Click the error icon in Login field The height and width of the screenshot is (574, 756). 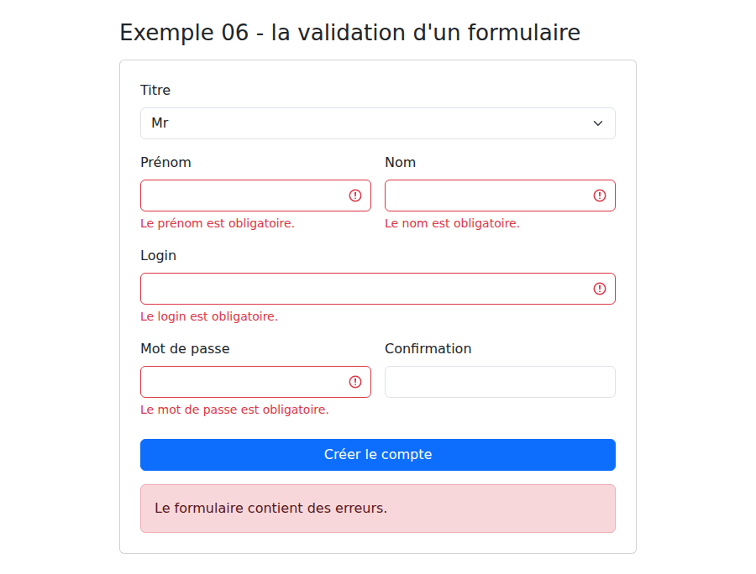pos(599,289)
